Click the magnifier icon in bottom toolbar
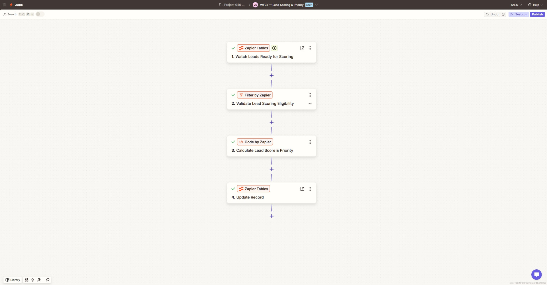This screenshot has width=547, height=285. [x=48, y=280]
